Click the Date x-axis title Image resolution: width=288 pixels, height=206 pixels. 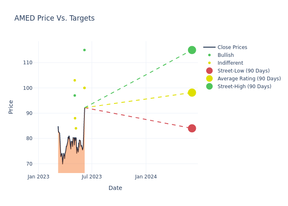tap(115, 188)
